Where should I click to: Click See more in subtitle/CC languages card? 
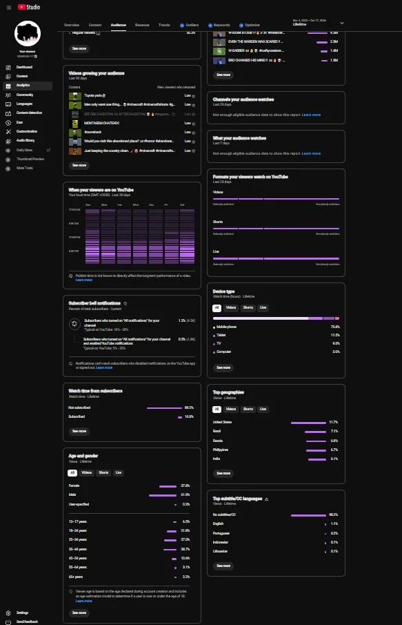pyautogui.click(x=223, y=566)
